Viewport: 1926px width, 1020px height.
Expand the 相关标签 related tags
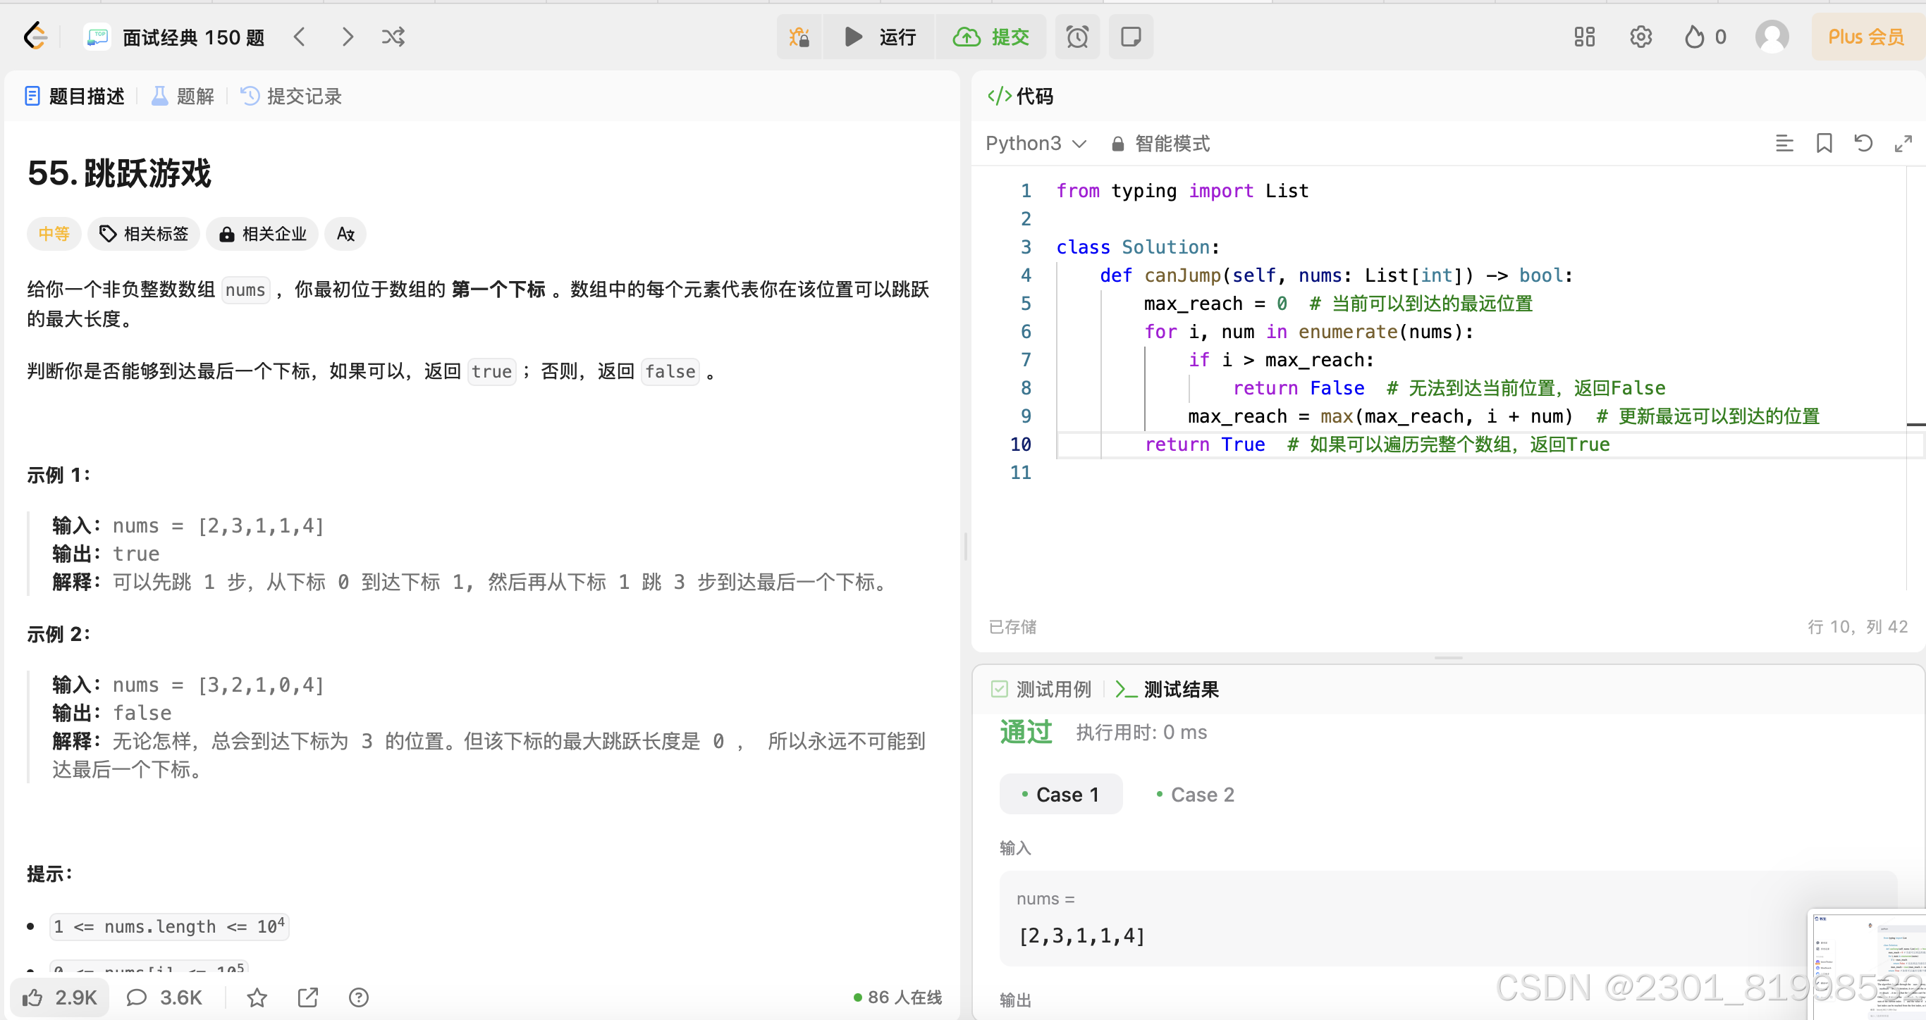click(x=144, y=234)
